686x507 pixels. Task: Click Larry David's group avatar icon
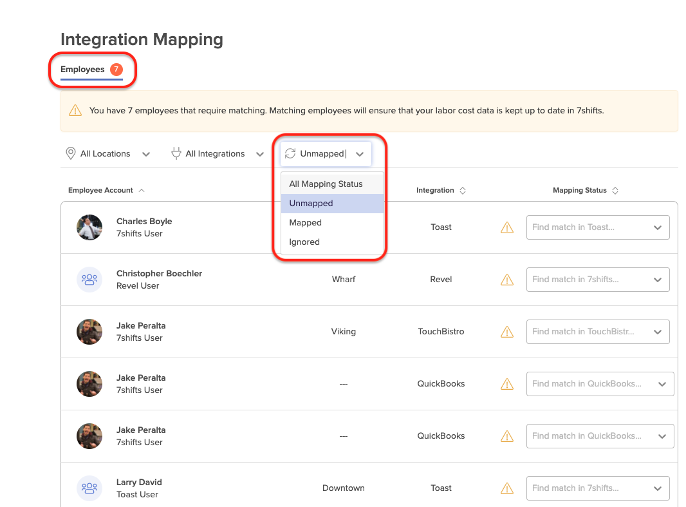click(x=89, y=488)
